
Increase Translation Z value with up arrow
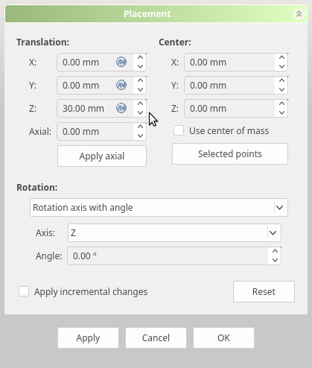point(140,104)
